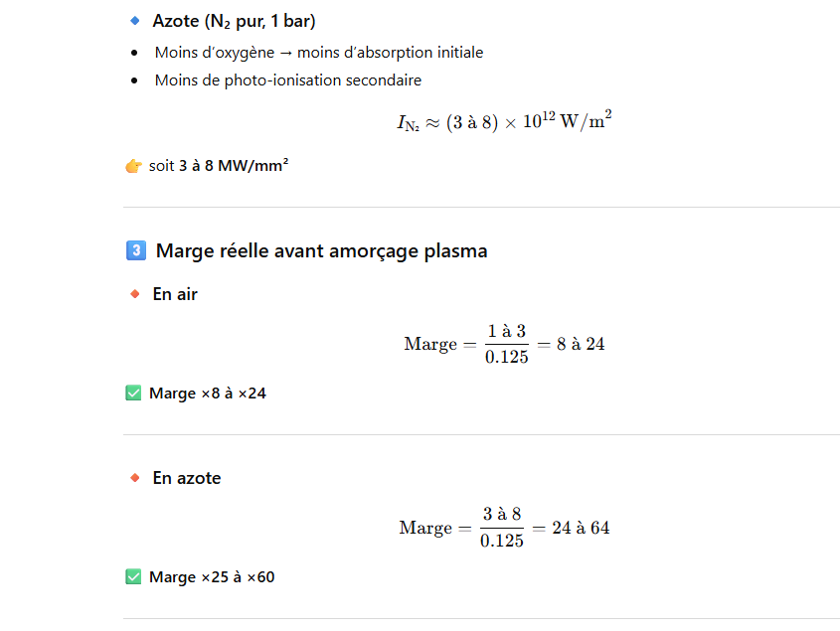Image resolution: width=840 pixels, height=631 pixels.
Task: Click the orange diamond beside En azote
Action: 136,478
